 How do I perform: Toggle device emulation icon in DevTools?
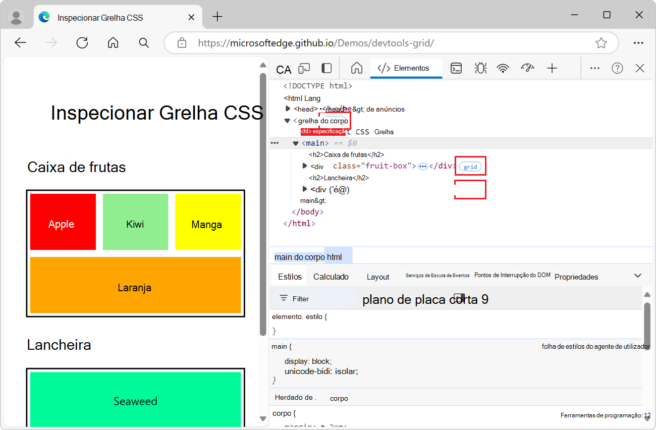(x=304, y=69)
